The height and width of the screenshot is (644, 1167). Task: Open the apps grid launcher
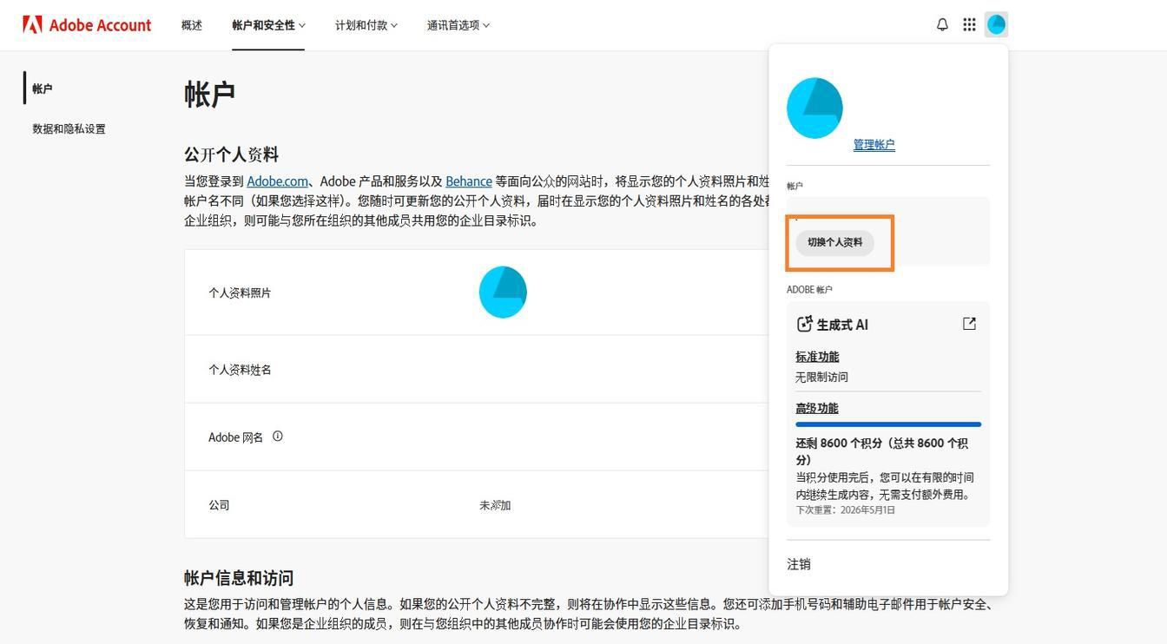969,25
